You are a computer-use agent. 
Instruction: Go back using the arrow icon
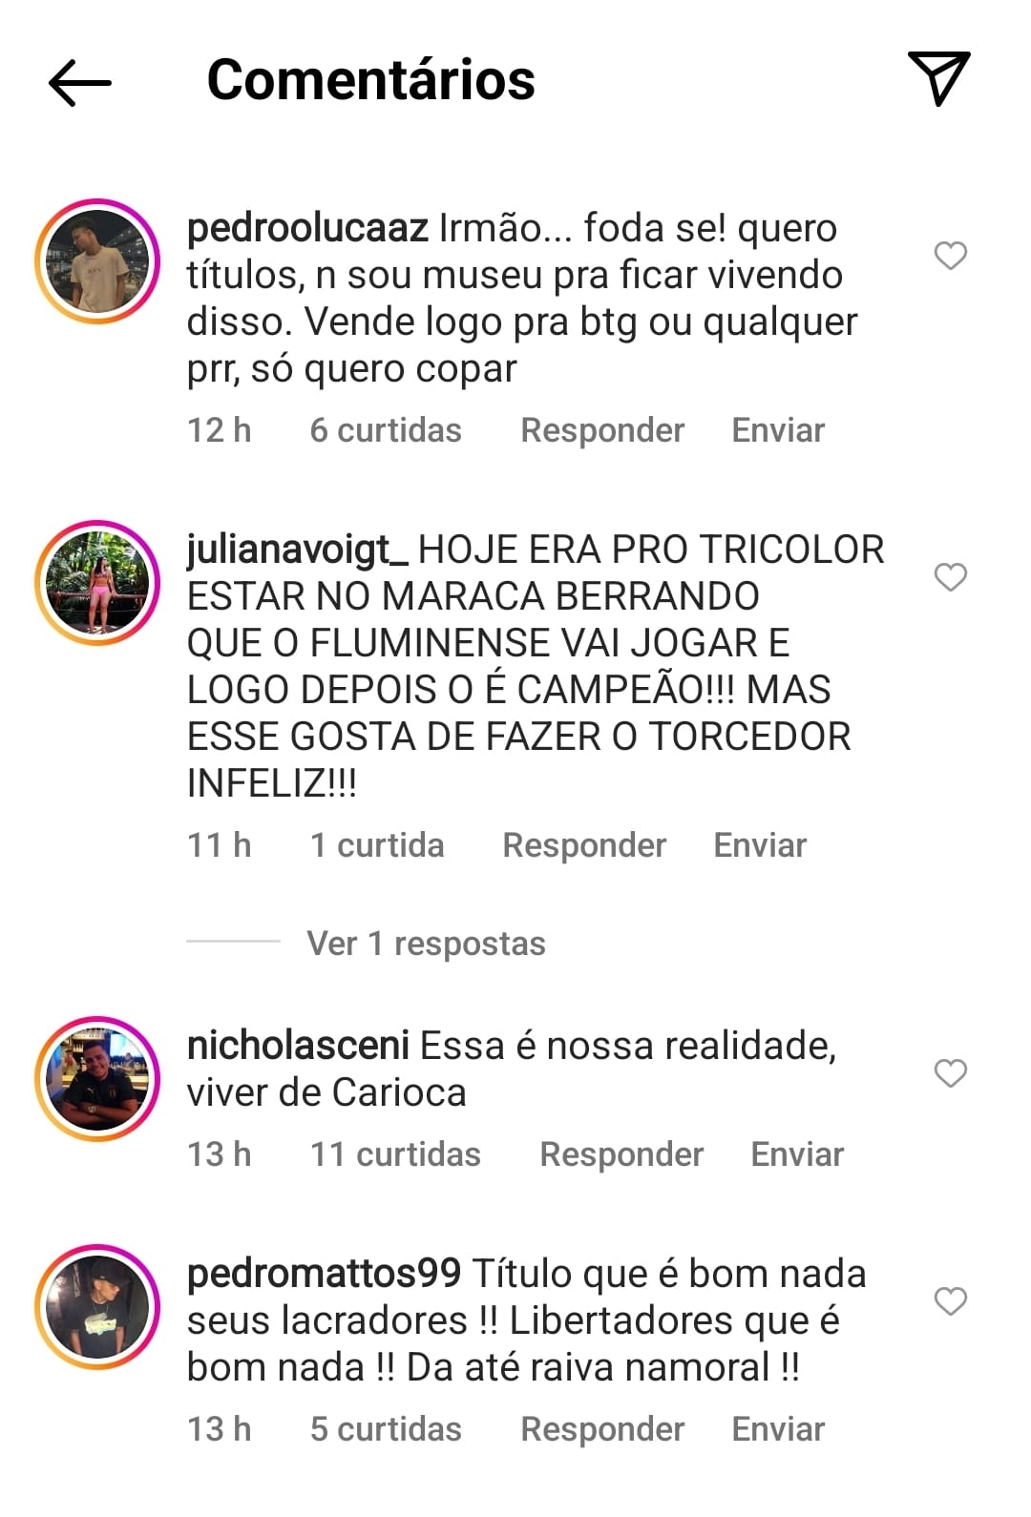(x=80, y=82)
